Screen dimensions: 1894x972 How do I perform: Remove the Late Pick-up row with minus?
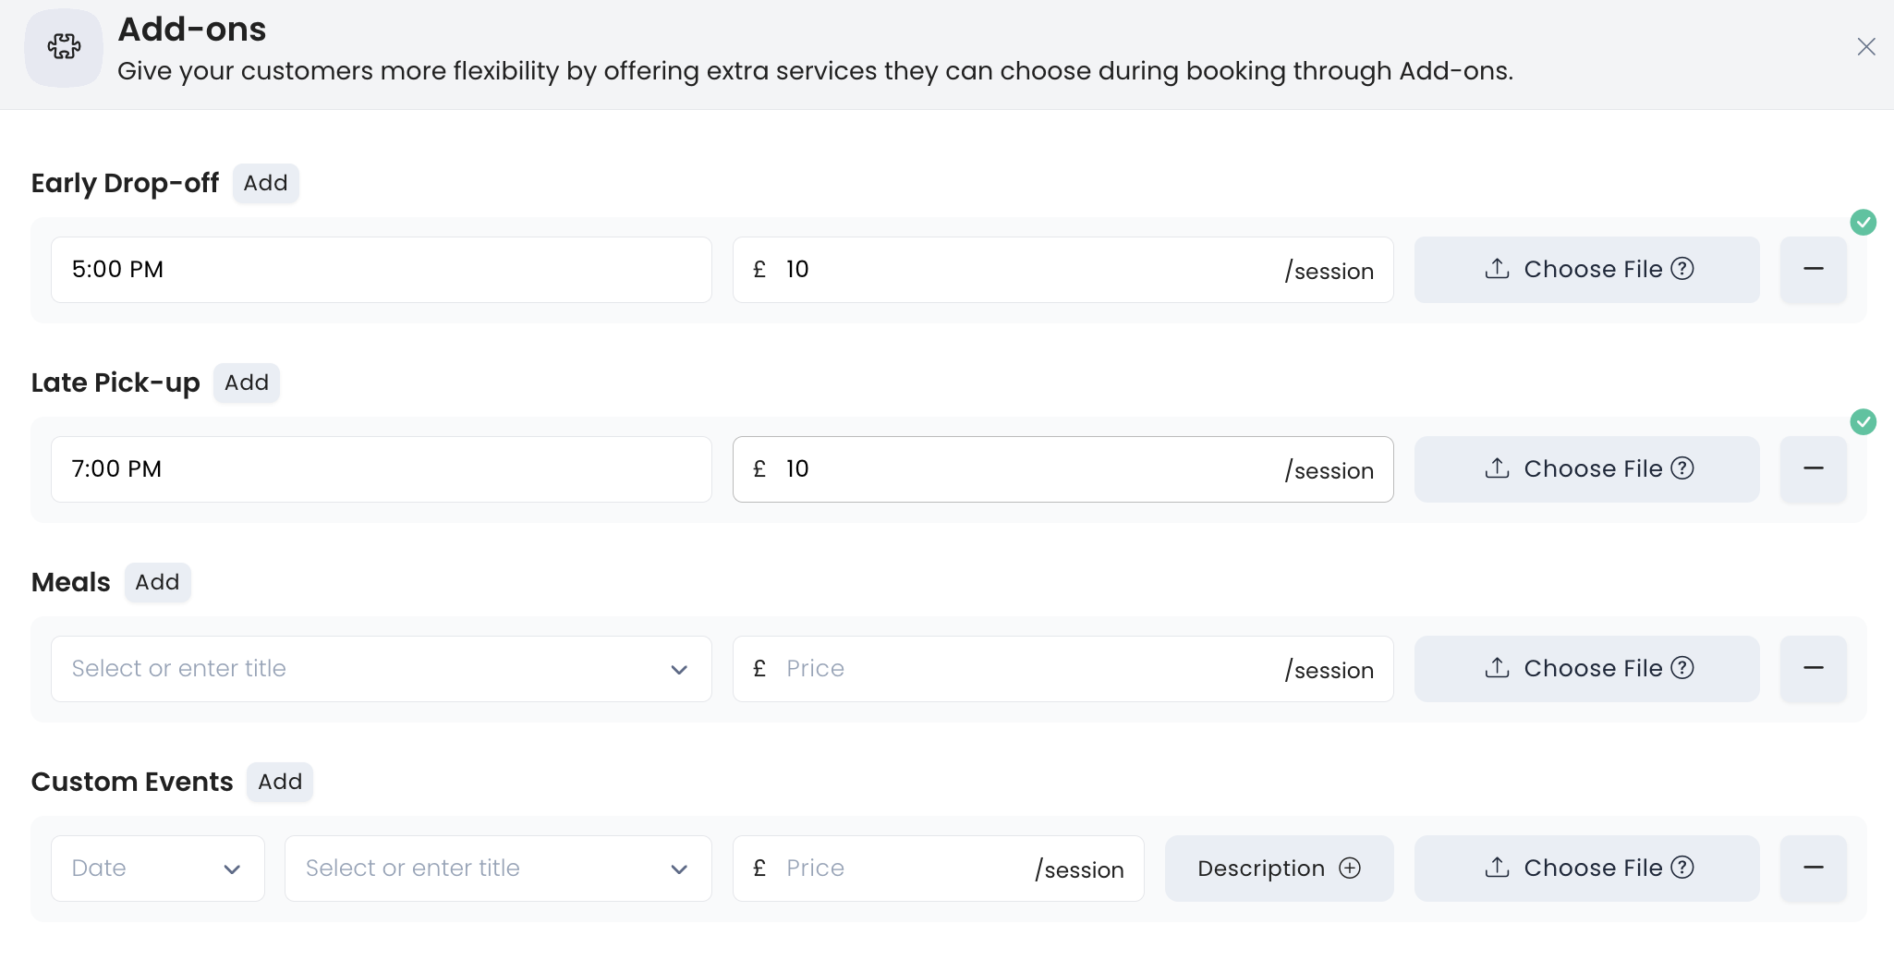point(1813,468)
